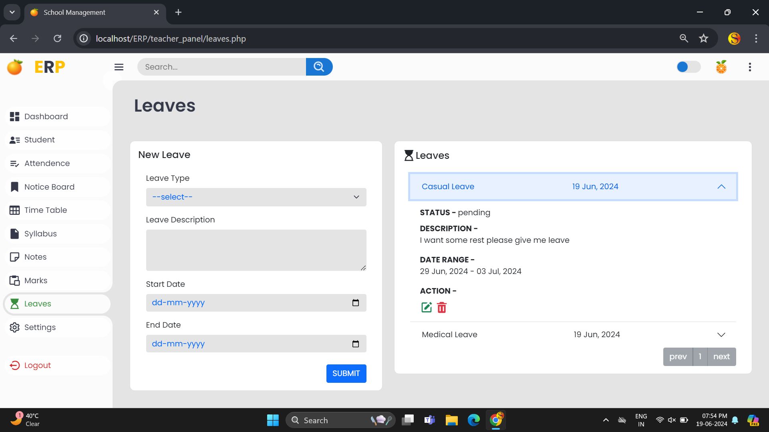This screenshot has width=769, height=432.
Task: Click the red delete leave trash icon
Action: [x=441, y=307]
